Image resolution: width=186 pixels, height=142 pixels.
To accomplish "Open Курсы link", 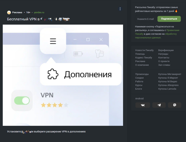I will point(139,85).
